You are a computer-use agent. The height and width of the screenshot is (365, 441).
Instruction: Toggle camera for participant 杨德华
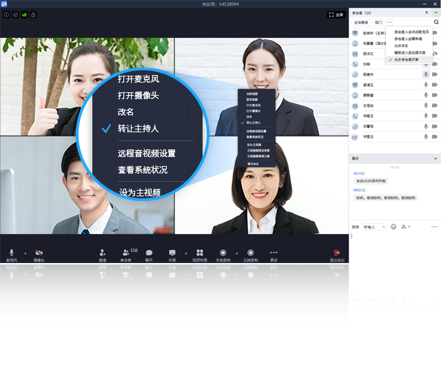(x=435, y=74)
